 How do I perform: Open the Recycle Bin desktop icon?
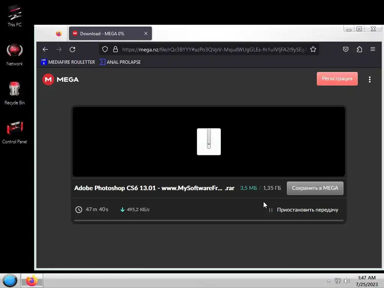[x=15, y=93]
